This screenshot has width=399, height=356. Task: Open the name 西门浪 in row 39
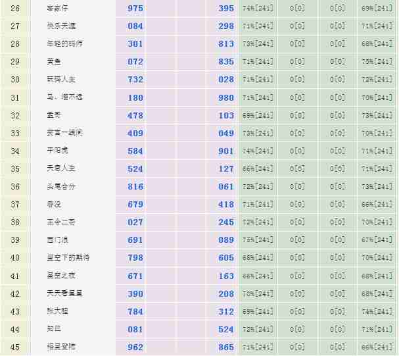click(58, 240)
